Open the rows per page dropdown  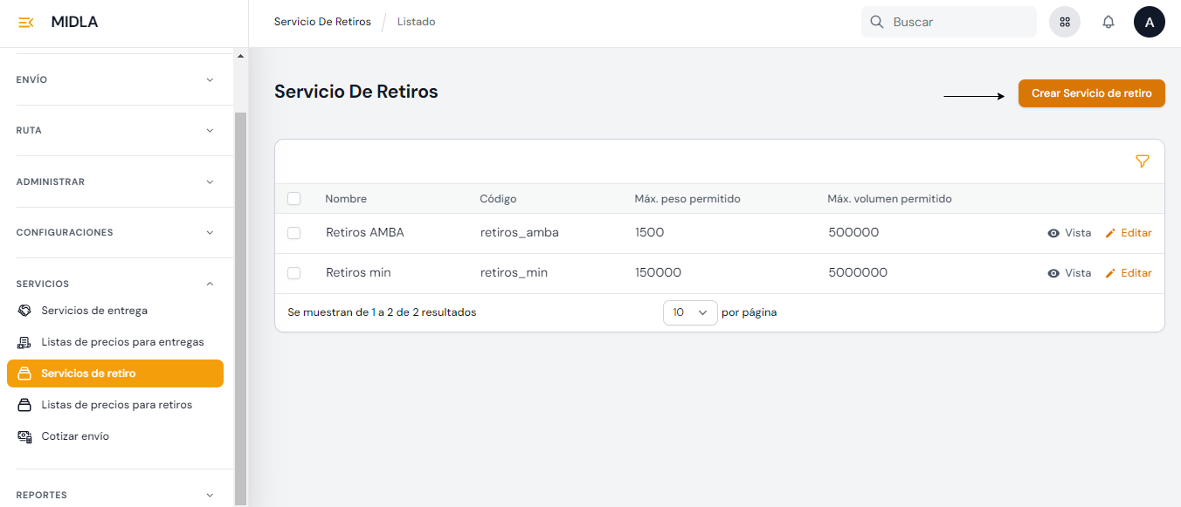click(x=690, y=312)
